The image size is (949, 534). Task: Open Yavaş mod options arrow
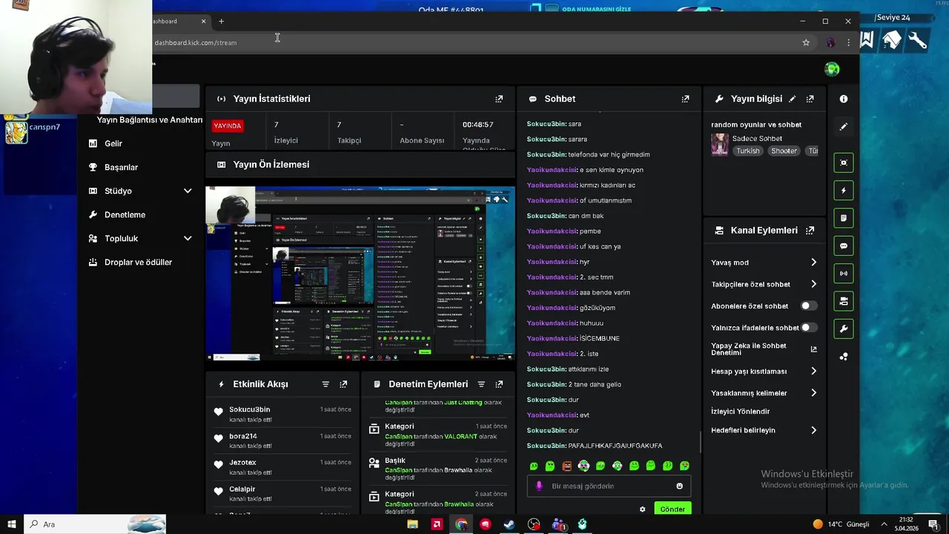click(813, 263)
